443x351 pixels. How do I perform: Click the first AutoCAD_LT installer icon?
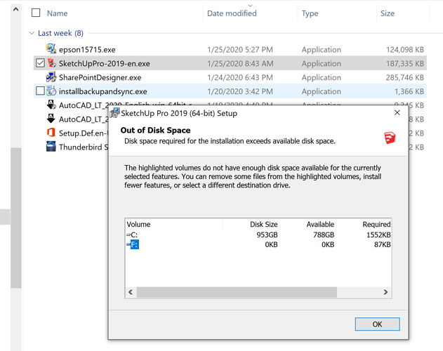[x=51, y=105]
